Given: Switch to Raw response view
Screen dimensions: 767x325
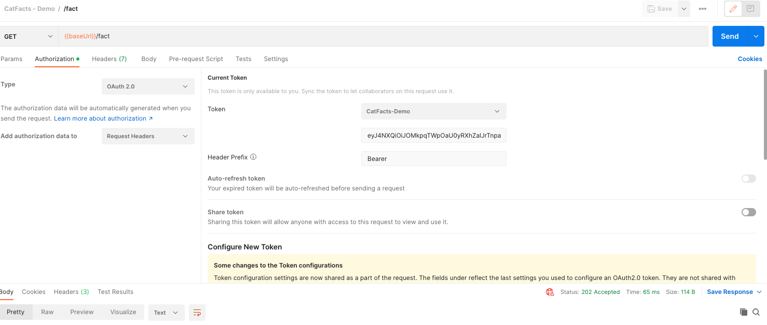Looking at the screenshot, I should tap(47, 312).
